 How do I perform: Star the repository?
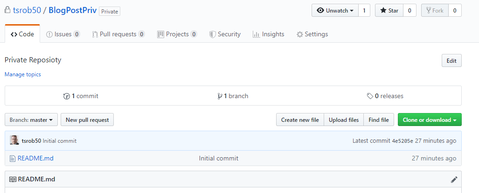tap(389, 10)
